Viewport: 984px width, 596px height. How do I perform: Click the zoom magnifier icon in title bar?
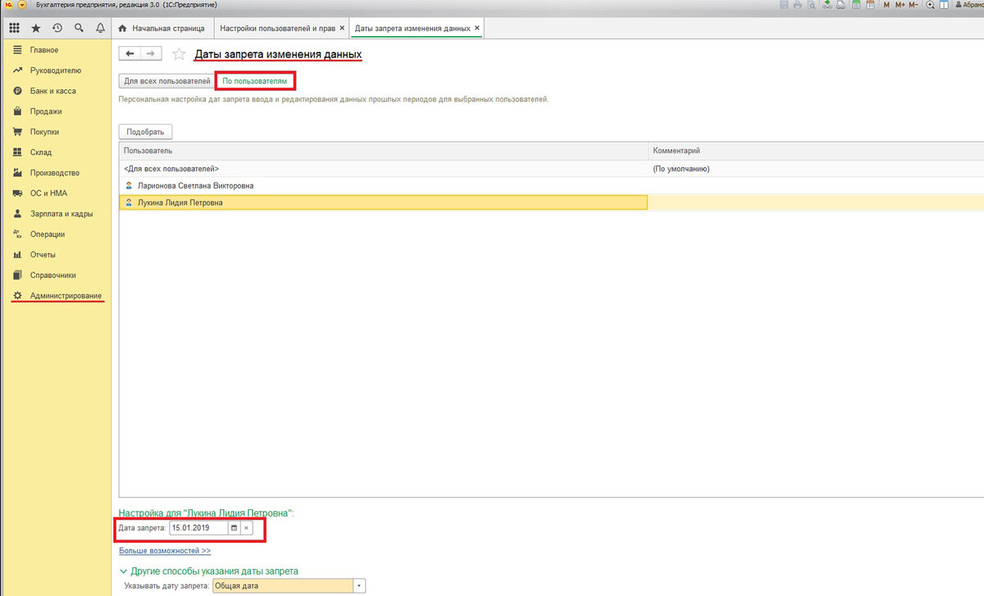coord(930,5)
